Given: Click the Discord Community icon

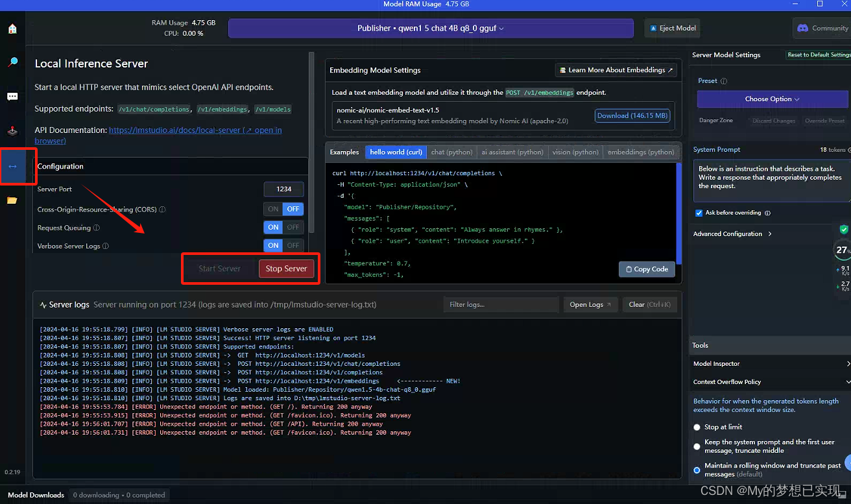Looking at the screenshot, I should pyautogui.click(x=802, y=28).
